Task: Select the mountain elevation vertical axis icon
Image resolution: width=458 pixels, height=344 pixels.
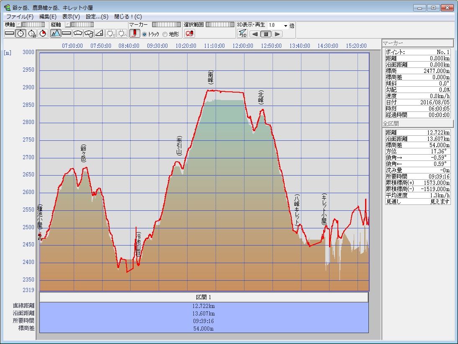Action: [56, 34]
